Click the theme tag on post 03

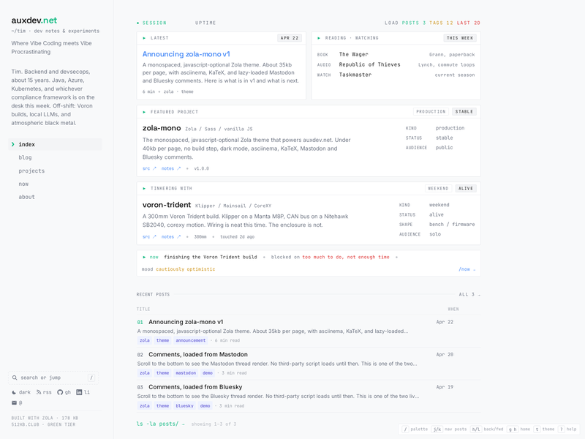point(162,406)
